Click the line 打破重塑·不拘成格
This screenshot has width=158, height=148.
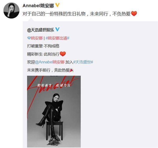tap(43, 46)
